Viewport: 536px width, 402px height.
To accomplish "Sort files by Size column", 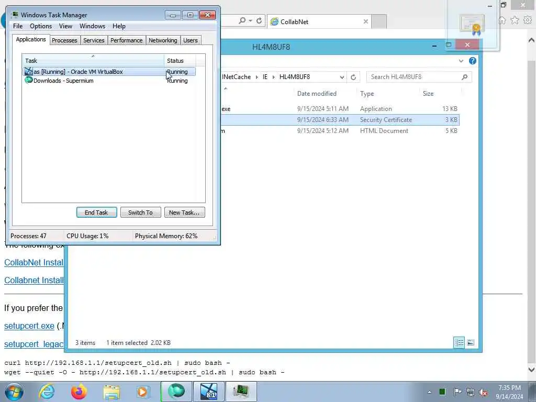I will 440,94.
